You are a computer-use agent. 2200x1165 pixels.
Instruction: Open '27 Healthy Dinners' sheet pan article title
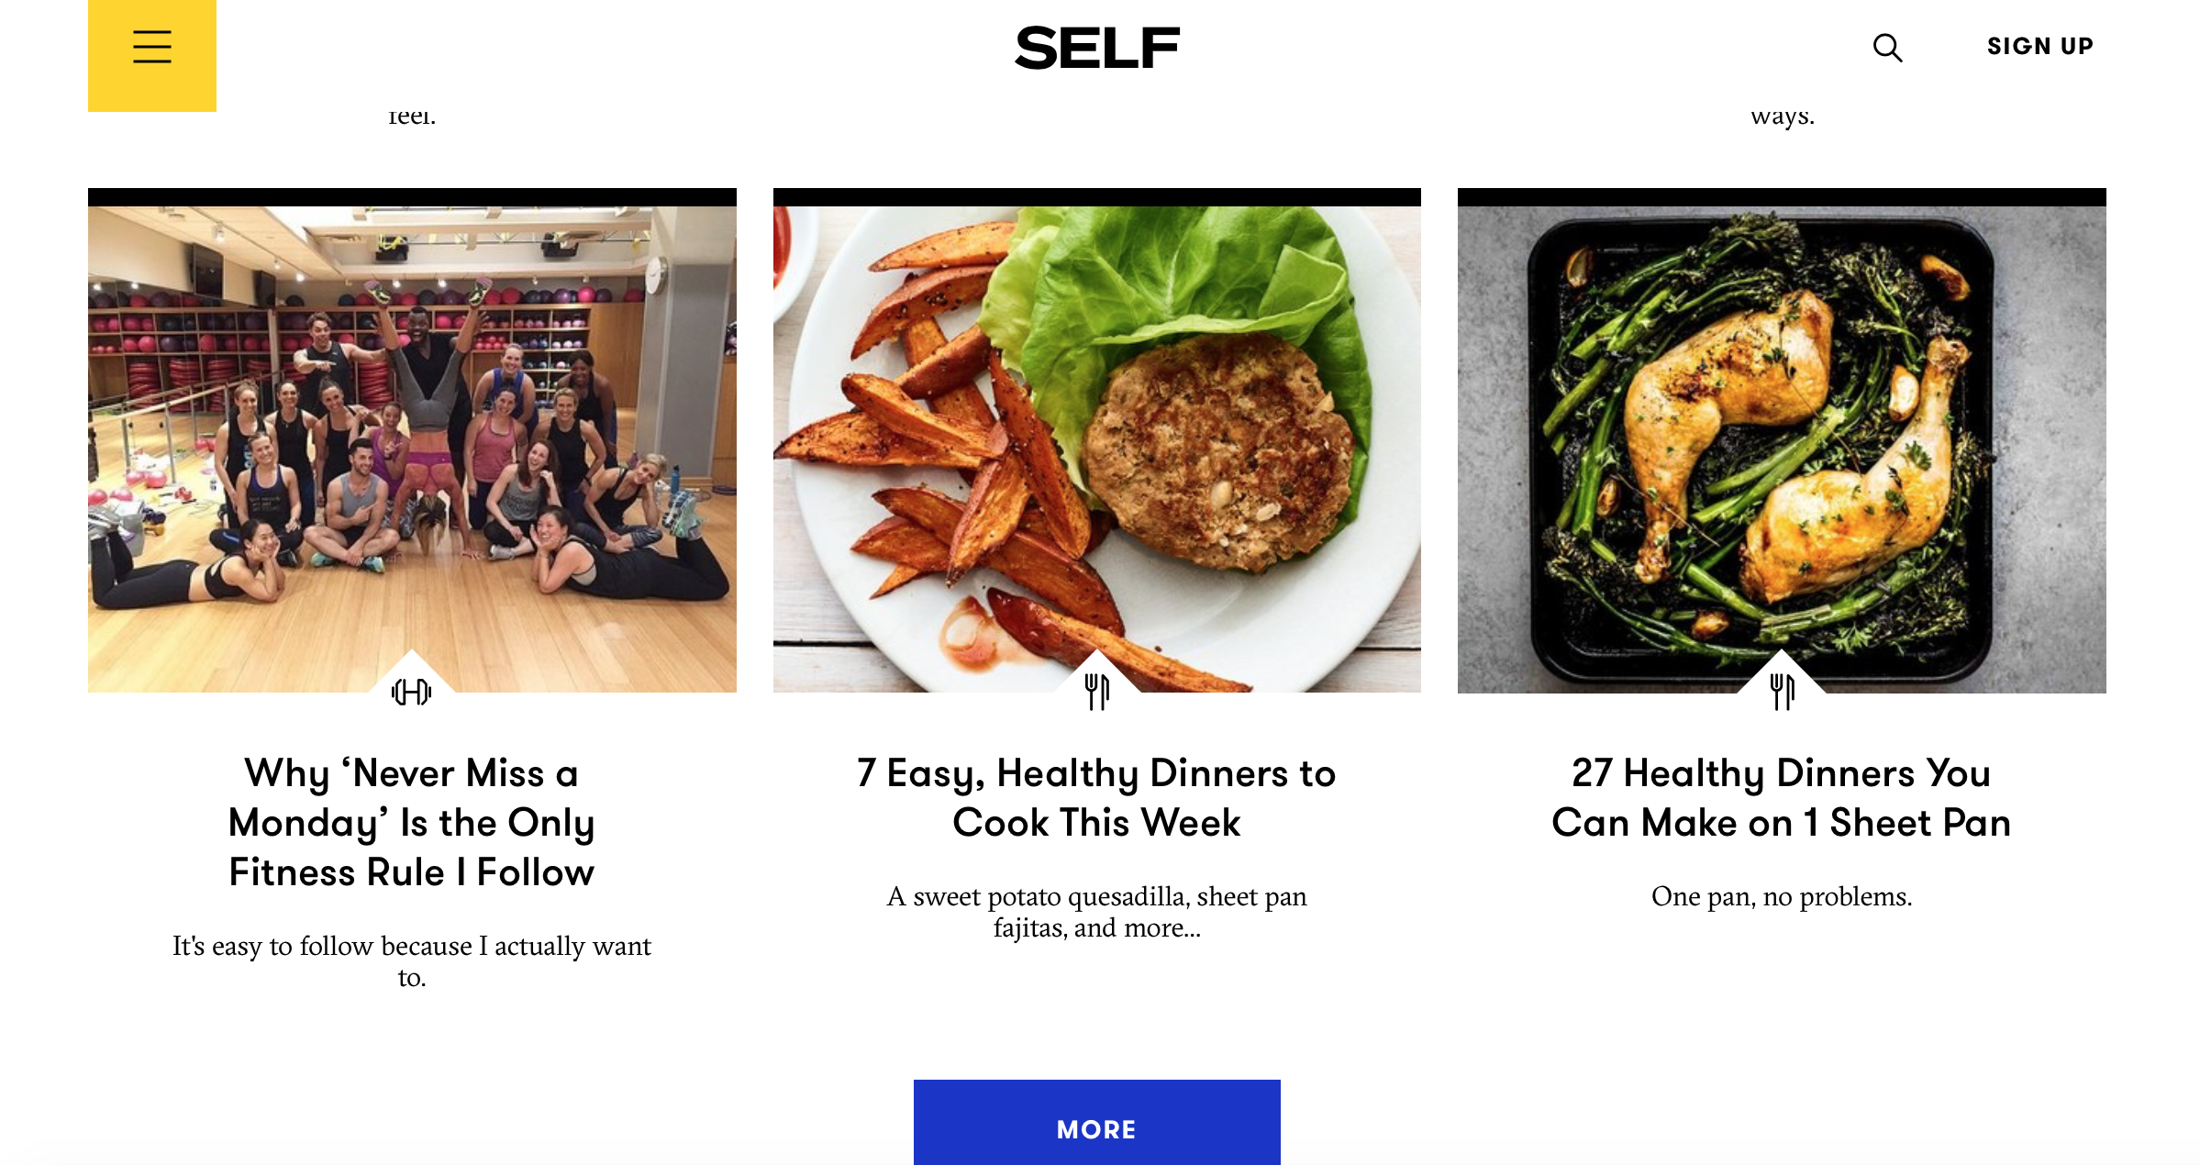pyautogui.click(x=1782, y=798)
